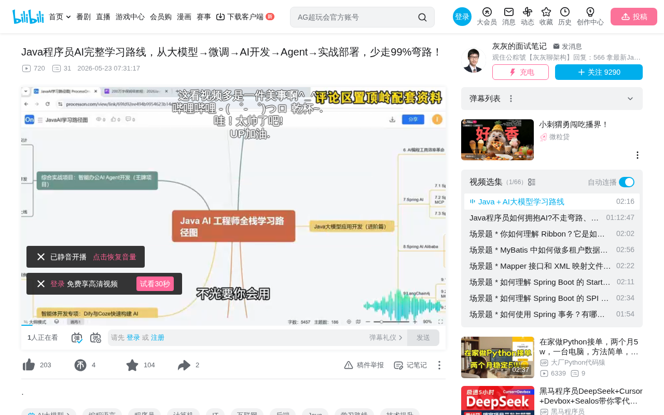
Task: Click 注册 register link in danmaku bar
Action: 158,338
